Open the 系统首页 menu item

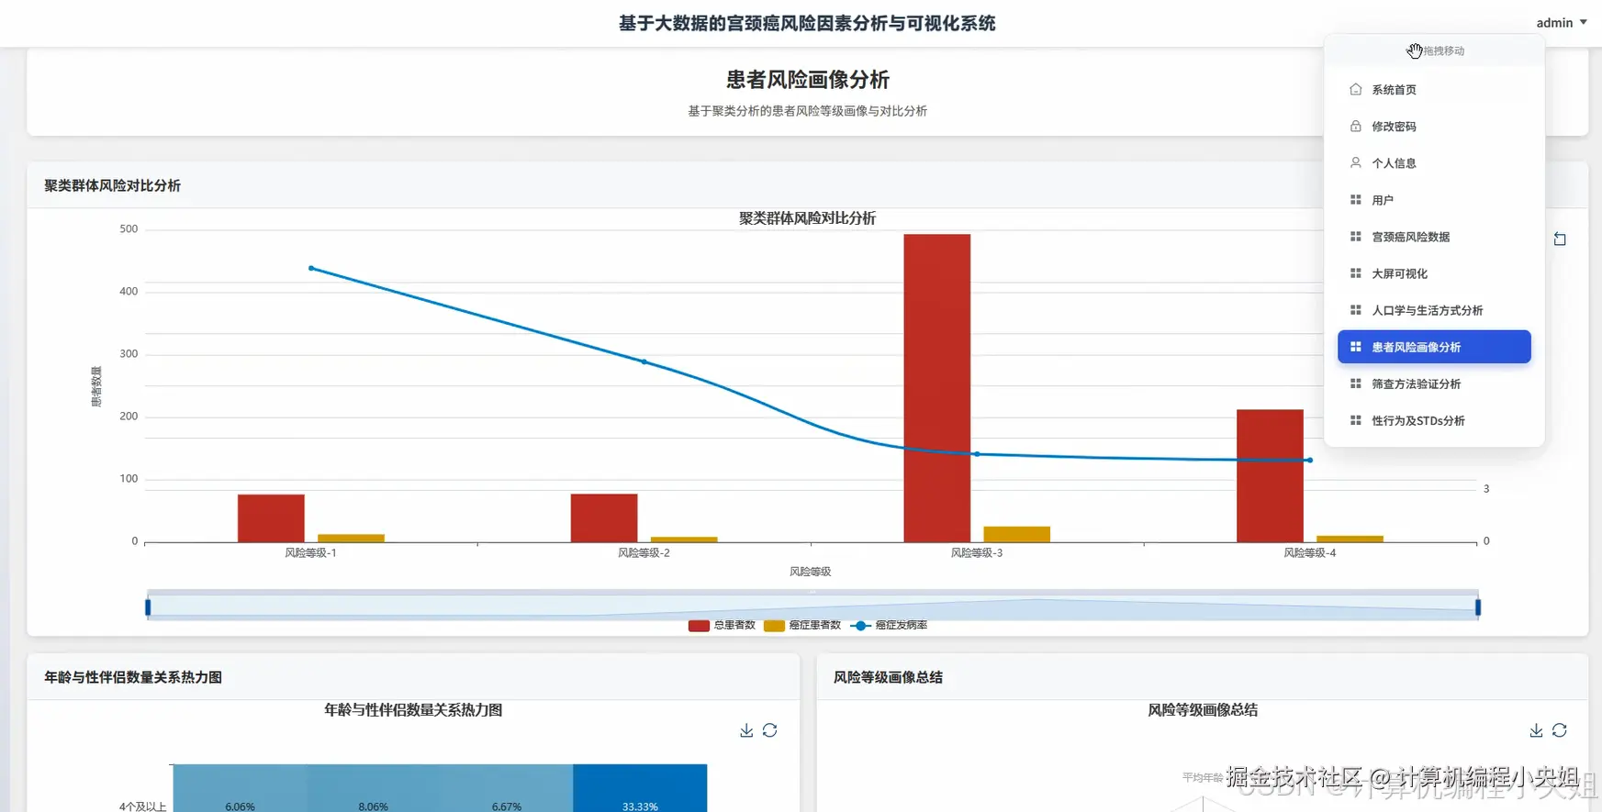pos(1434,90)
